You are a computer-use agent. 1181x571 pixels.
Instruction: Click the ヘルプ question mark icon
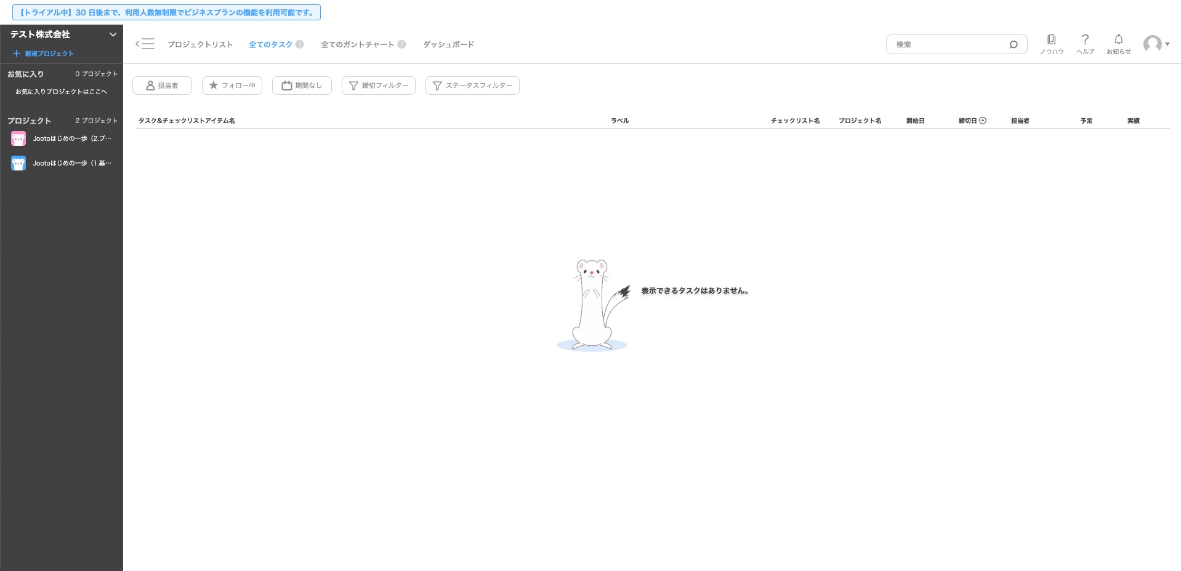click(1085, 40)
